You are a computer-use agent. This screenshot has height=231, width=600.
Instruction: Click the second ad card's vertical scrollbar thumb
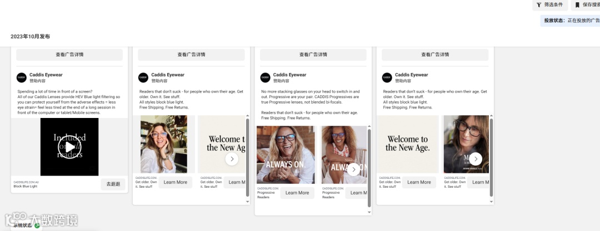click(x=248, y=157)
